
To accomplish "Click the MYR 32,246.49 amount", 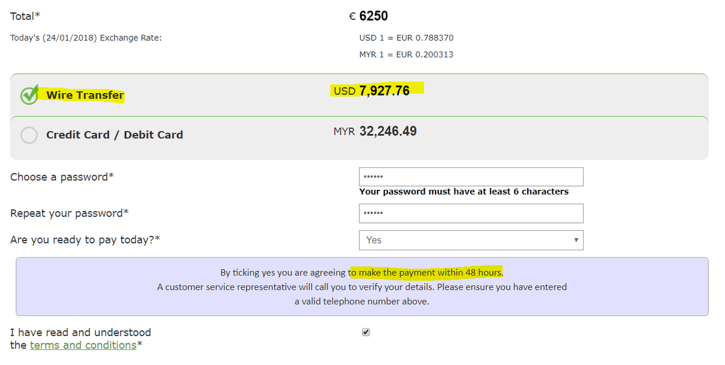I will 375,131.
